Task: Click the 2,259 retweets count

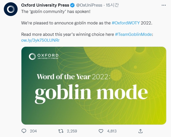Action: [x=72, y=131]
